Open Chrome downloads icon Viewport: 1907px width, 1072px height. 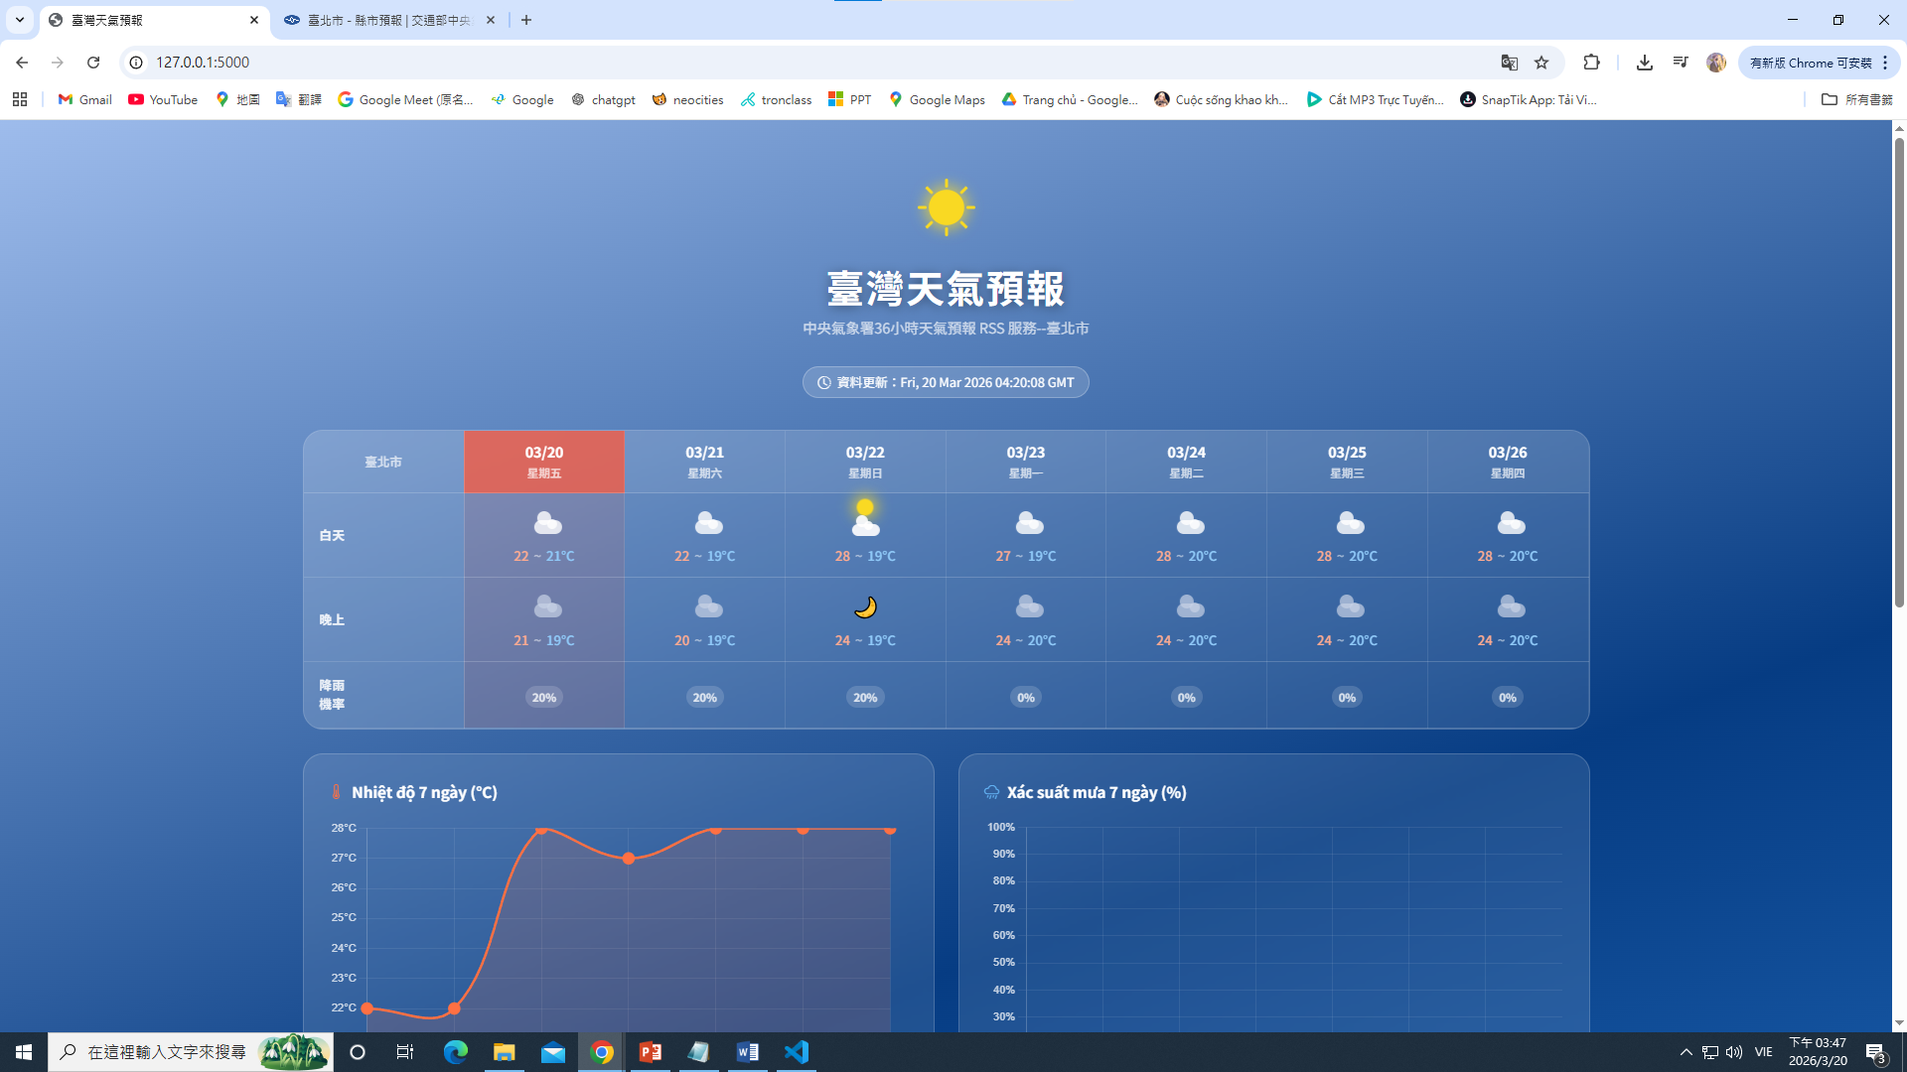tap(1645, 63)
